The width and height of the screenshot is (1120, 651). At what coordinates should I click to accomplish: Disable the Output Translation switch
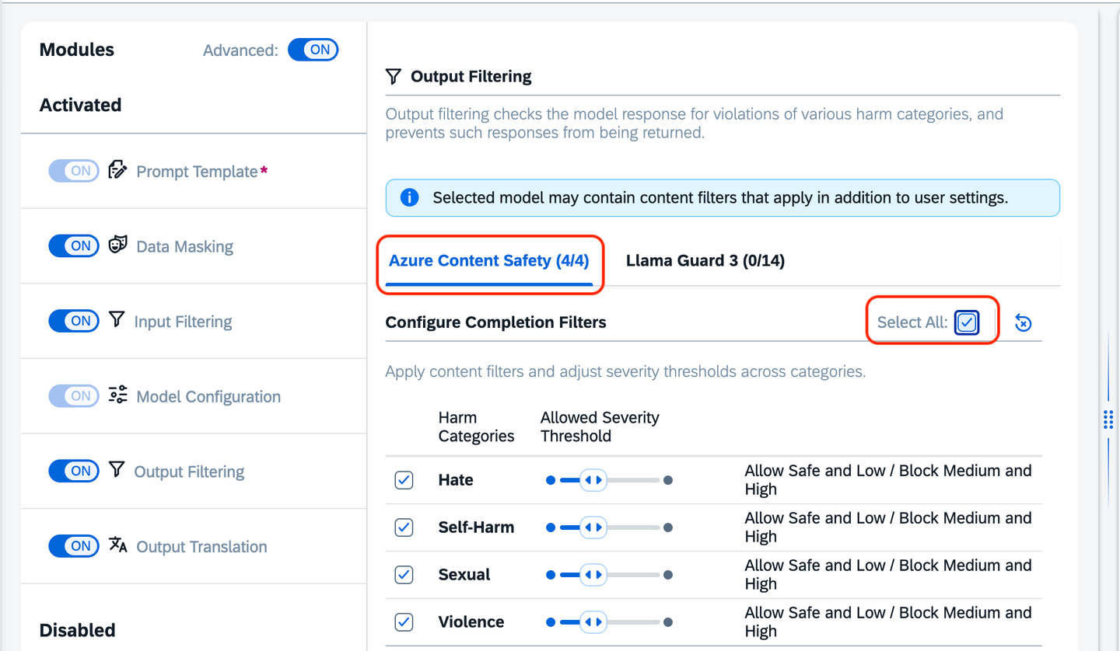click(74, 545)
